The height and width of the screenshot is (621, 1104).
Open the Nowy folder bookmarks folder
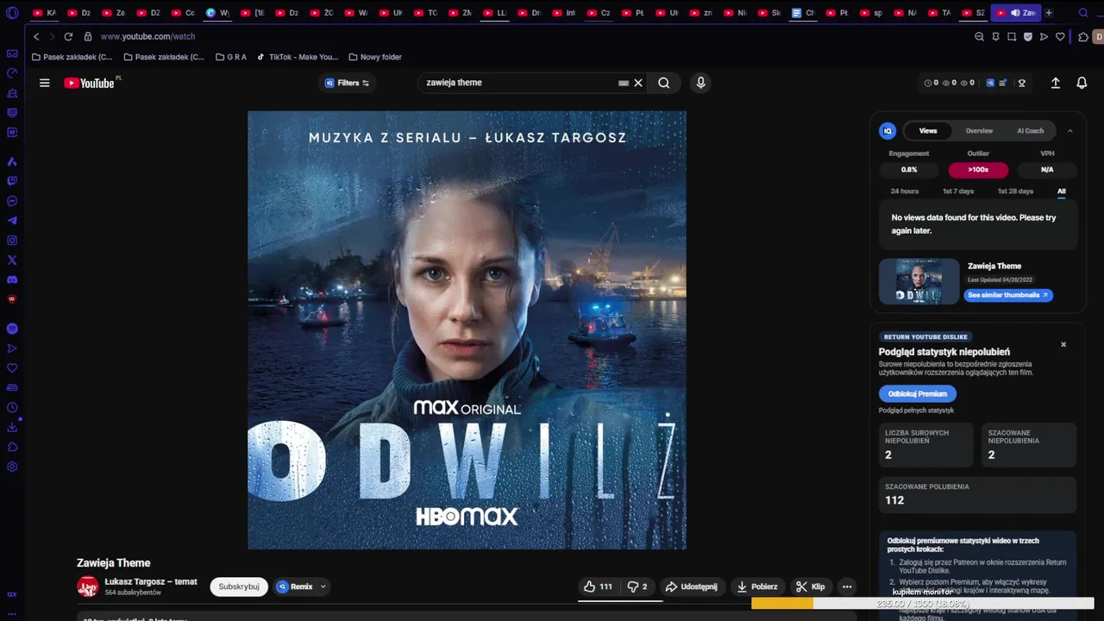(375, 57)
